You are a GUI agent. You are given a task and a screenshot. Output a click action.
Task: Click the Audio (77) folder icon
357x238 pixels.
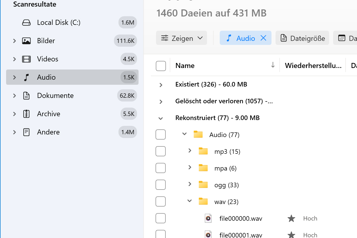click(198, 134)
